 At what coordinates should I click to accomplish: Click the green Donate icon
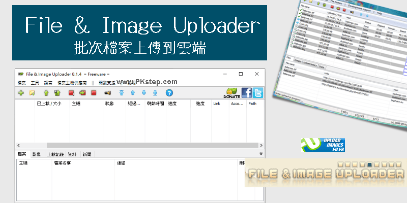232,93
